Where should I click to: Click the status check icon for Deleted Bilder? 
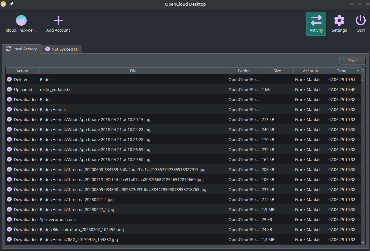[x=9, y=79]
